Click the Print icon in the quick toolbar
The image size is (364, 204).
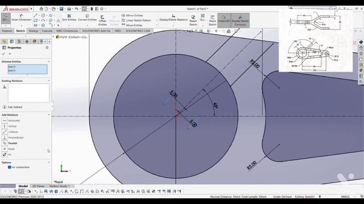[69, 9]
